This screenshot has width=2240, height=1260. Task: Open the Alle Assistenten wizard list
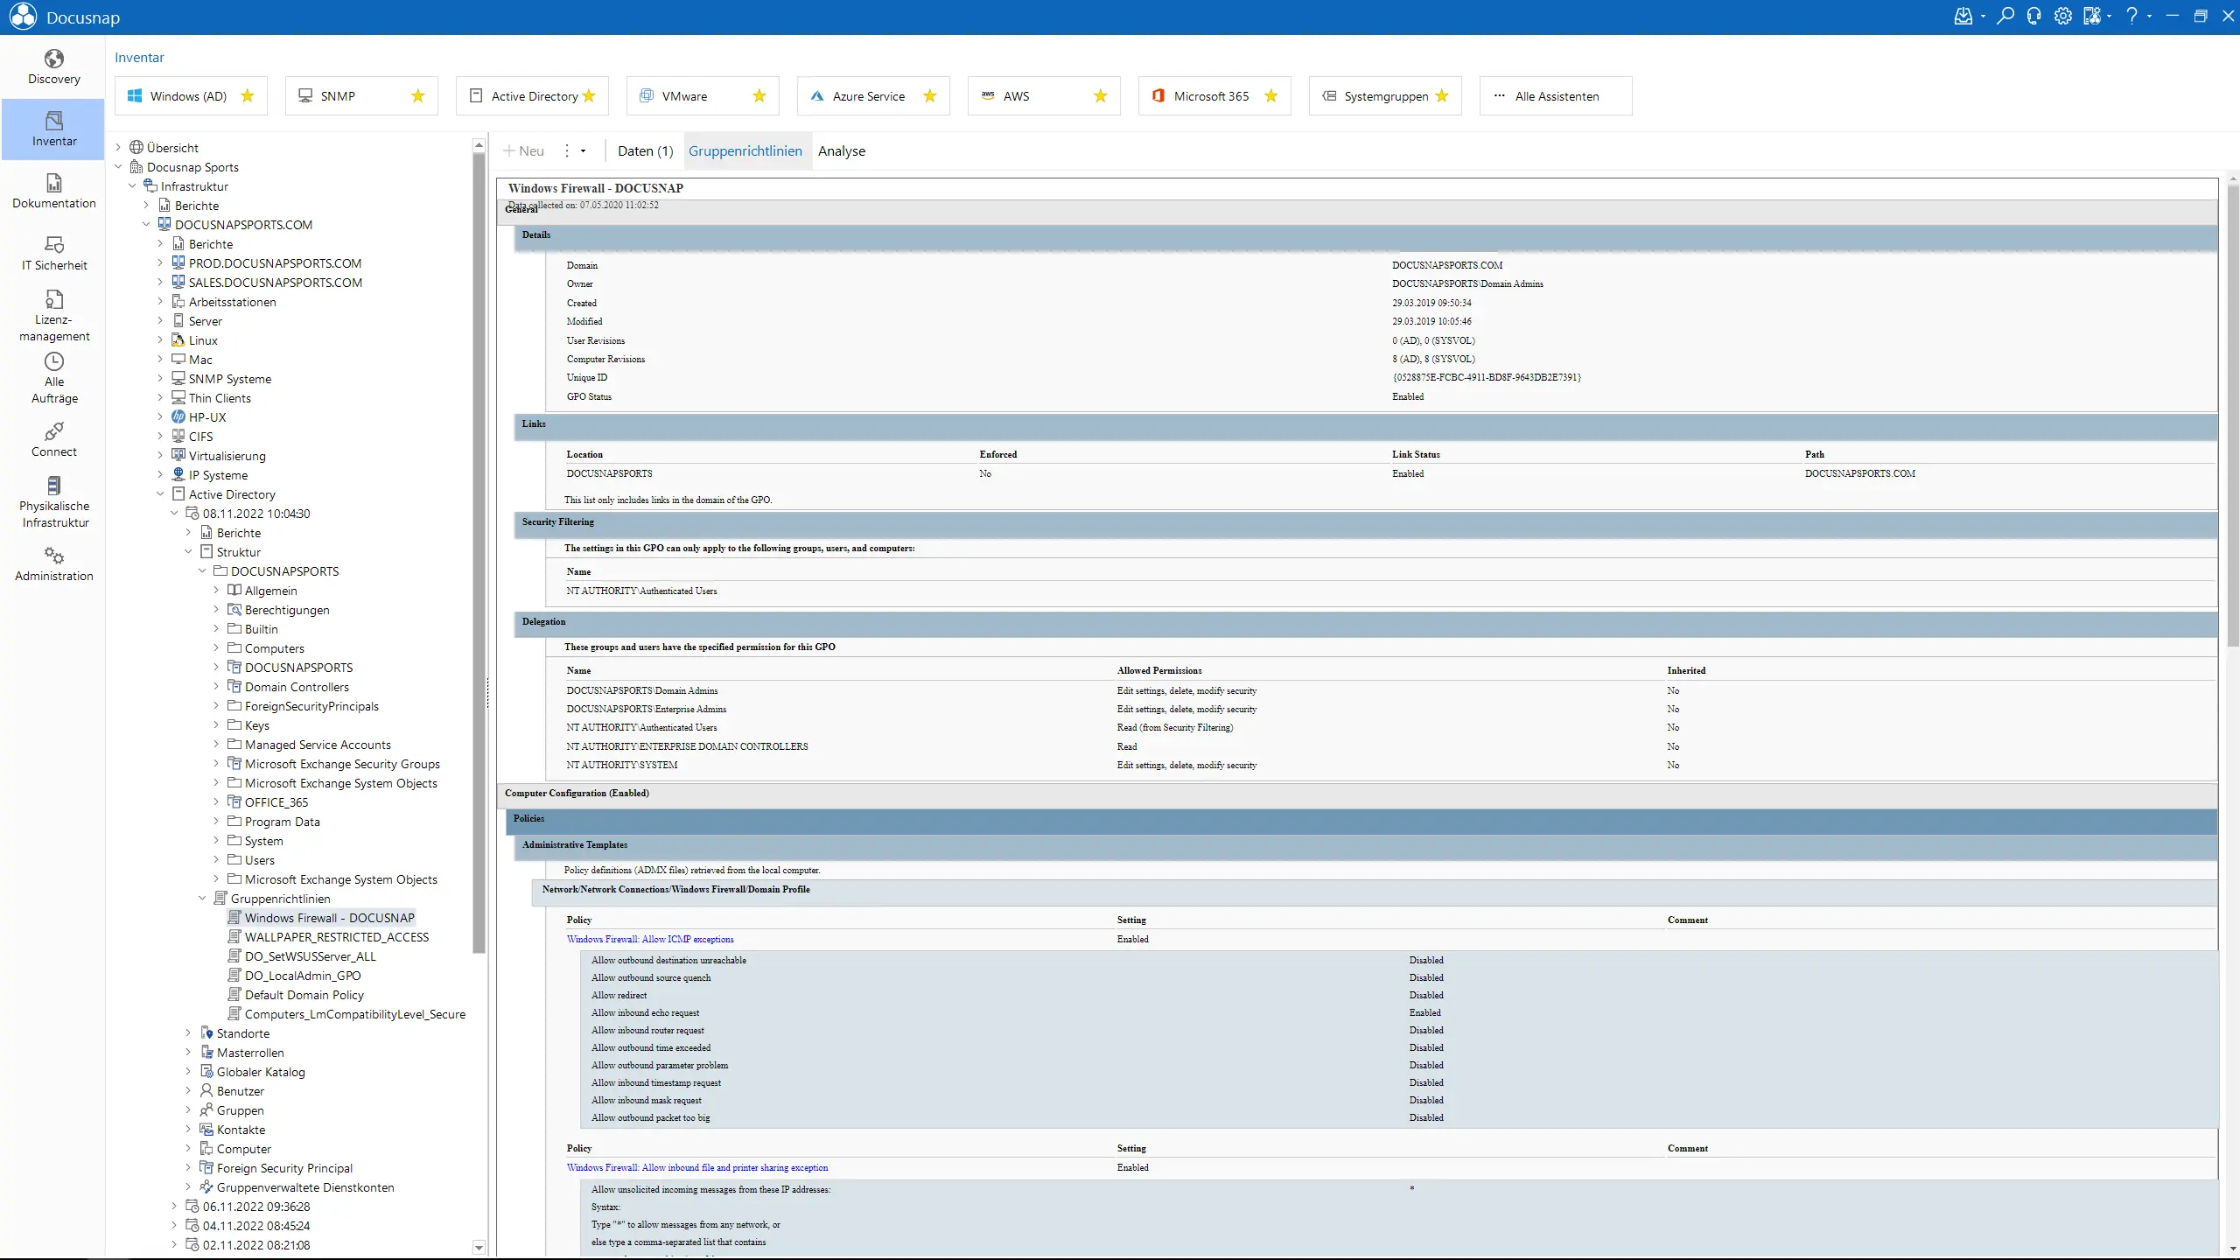1556,96
